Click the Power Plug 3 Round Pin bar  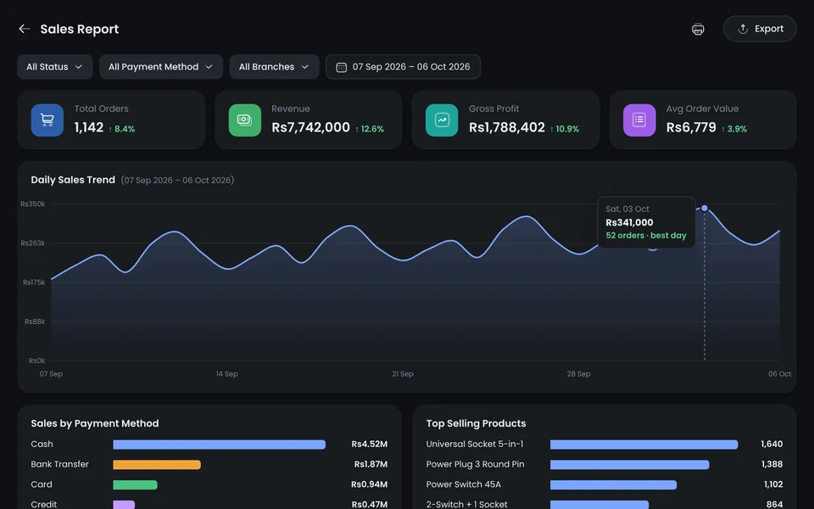click(x=630, y=465)
